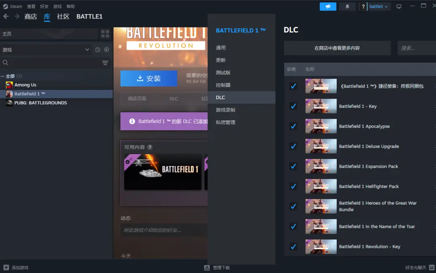Image resolution: width=436 pixels, height=273 pixels.
Task: Open the game page DLC link
Action: (174, 98)
